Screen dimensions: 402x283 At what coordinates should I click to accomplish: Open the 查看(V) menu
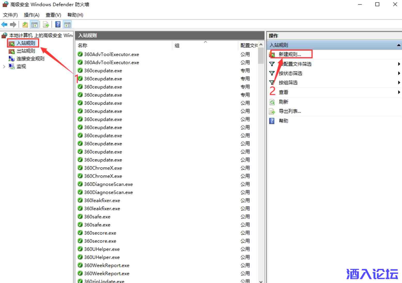tap(53, 15)
